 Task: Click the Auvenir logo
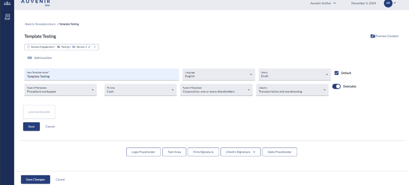pyautogui.click(x=35, y=2)
